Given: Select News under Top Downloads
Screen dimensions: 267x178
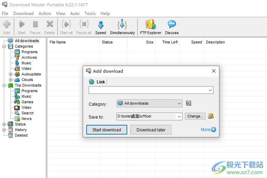Looking at the screenshot, I should [x=26, y=119].
